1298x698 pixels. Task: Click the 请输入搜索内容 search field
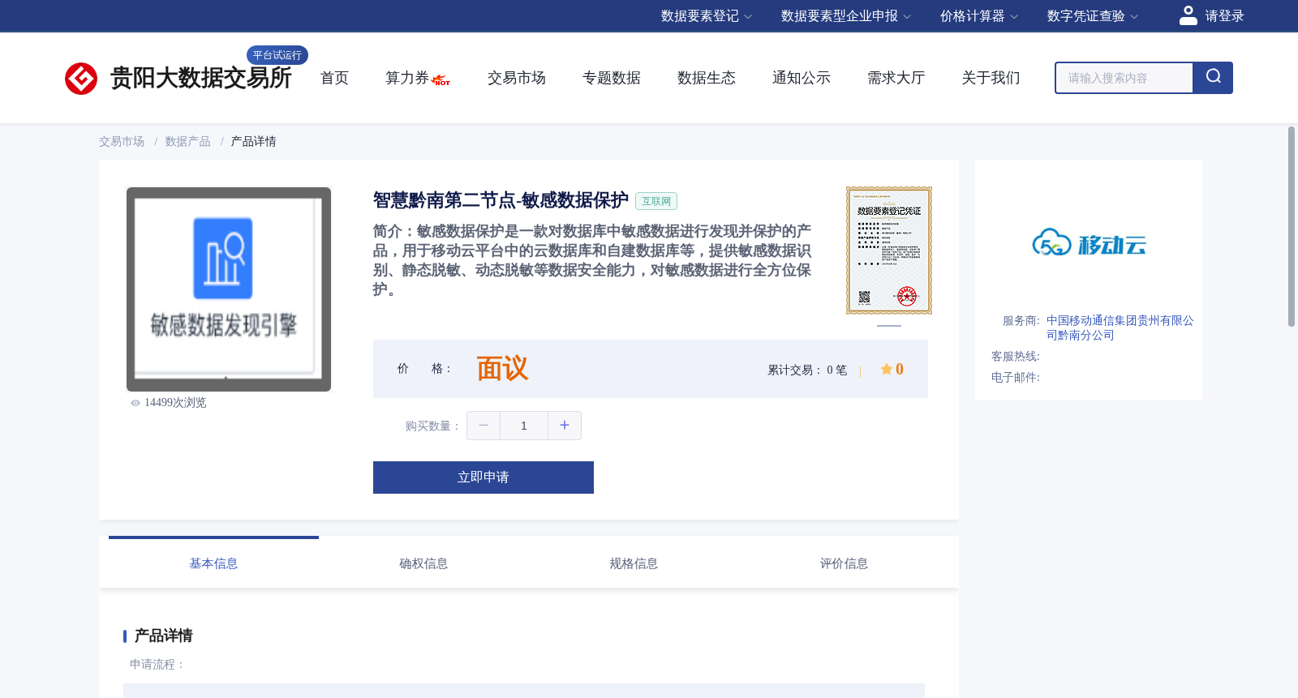click(x=1124, y=78)
